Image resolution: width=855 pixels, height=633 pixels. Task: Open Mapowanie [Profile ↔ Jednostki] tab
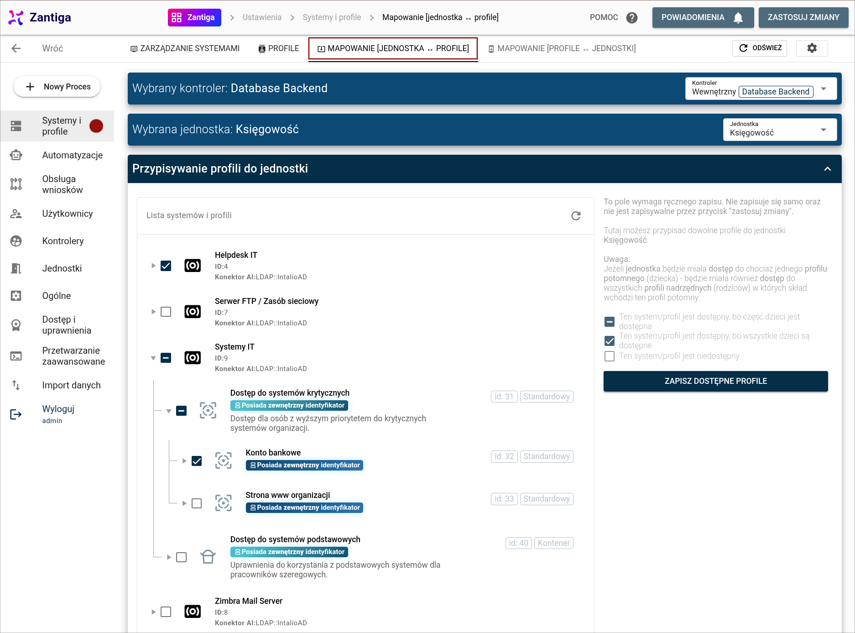pos(562,48)
